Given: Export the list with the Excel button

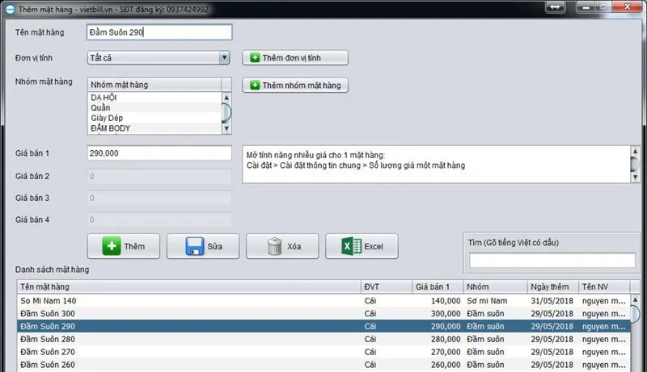Looking at the screenshot, I should pyautogui.click(x=362, y=246).
